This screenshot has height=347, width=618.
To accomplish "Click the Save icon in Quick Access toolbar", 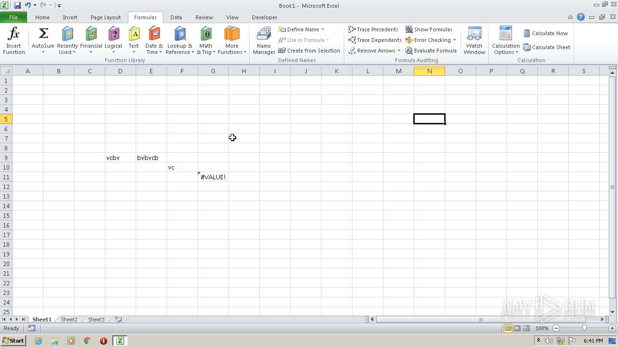I will click(17, 5).
